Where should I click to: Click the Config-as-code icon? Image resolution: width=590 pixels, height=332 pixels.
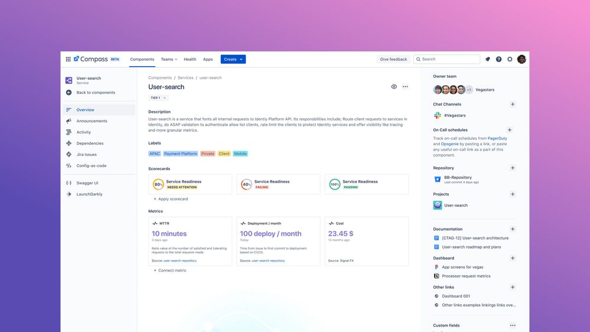coord(69,165)
